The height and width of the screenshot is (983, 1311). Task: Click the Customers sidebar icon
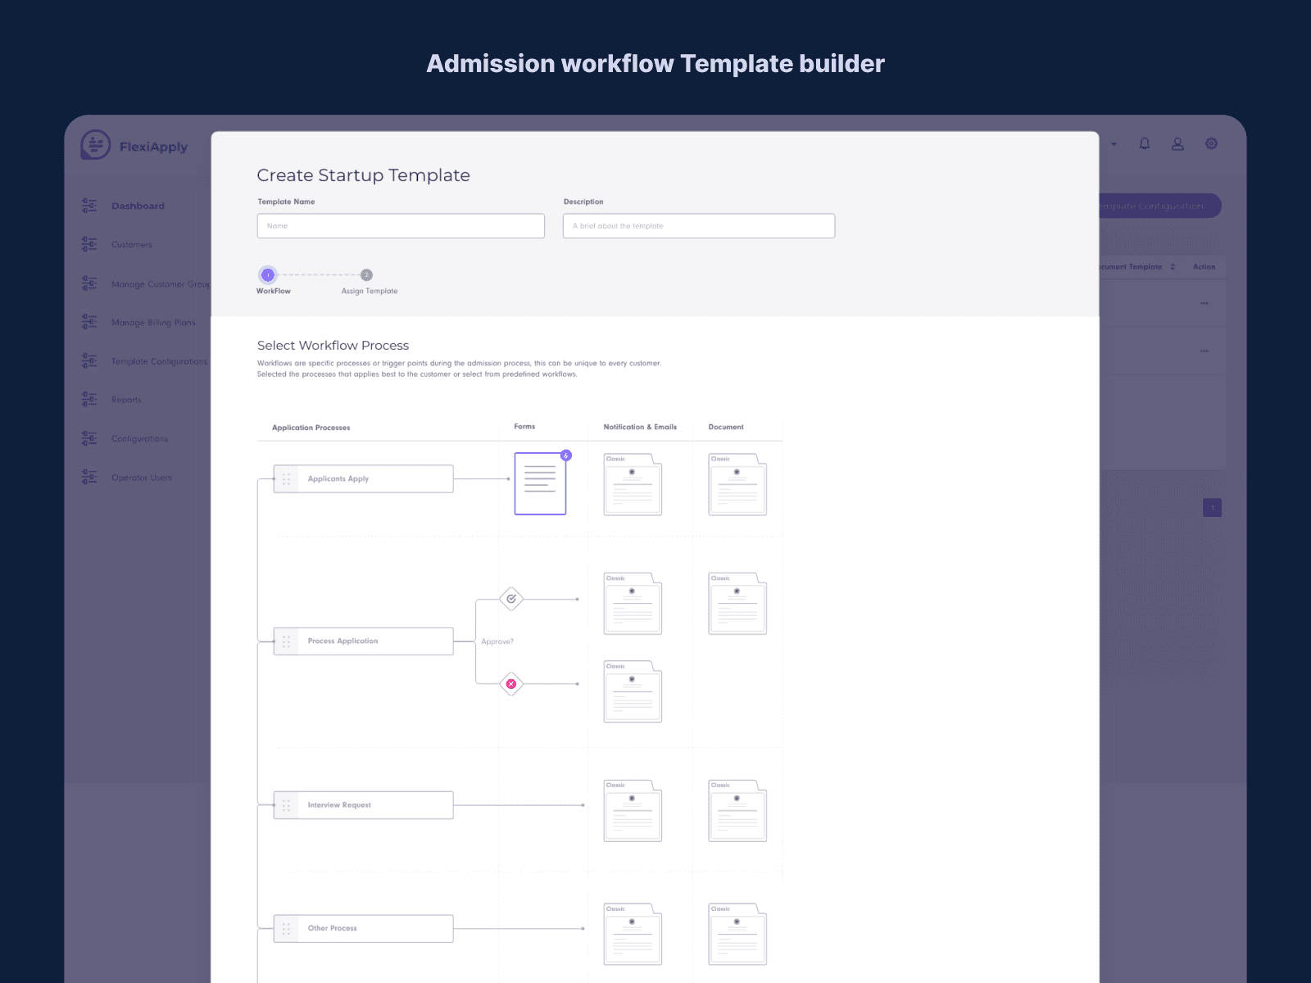89,244
